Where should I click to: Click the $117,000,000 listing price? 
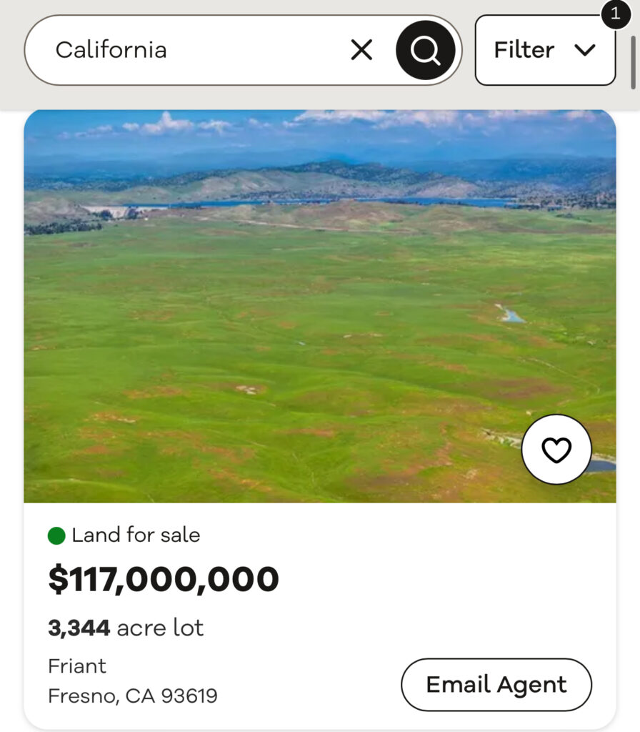[164, 580]
